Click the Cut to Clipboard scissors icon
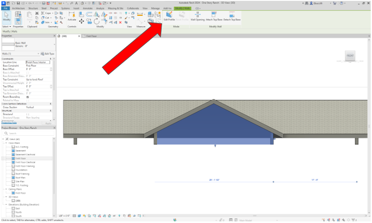Screen dimensions: 372x223 point(37,13)
